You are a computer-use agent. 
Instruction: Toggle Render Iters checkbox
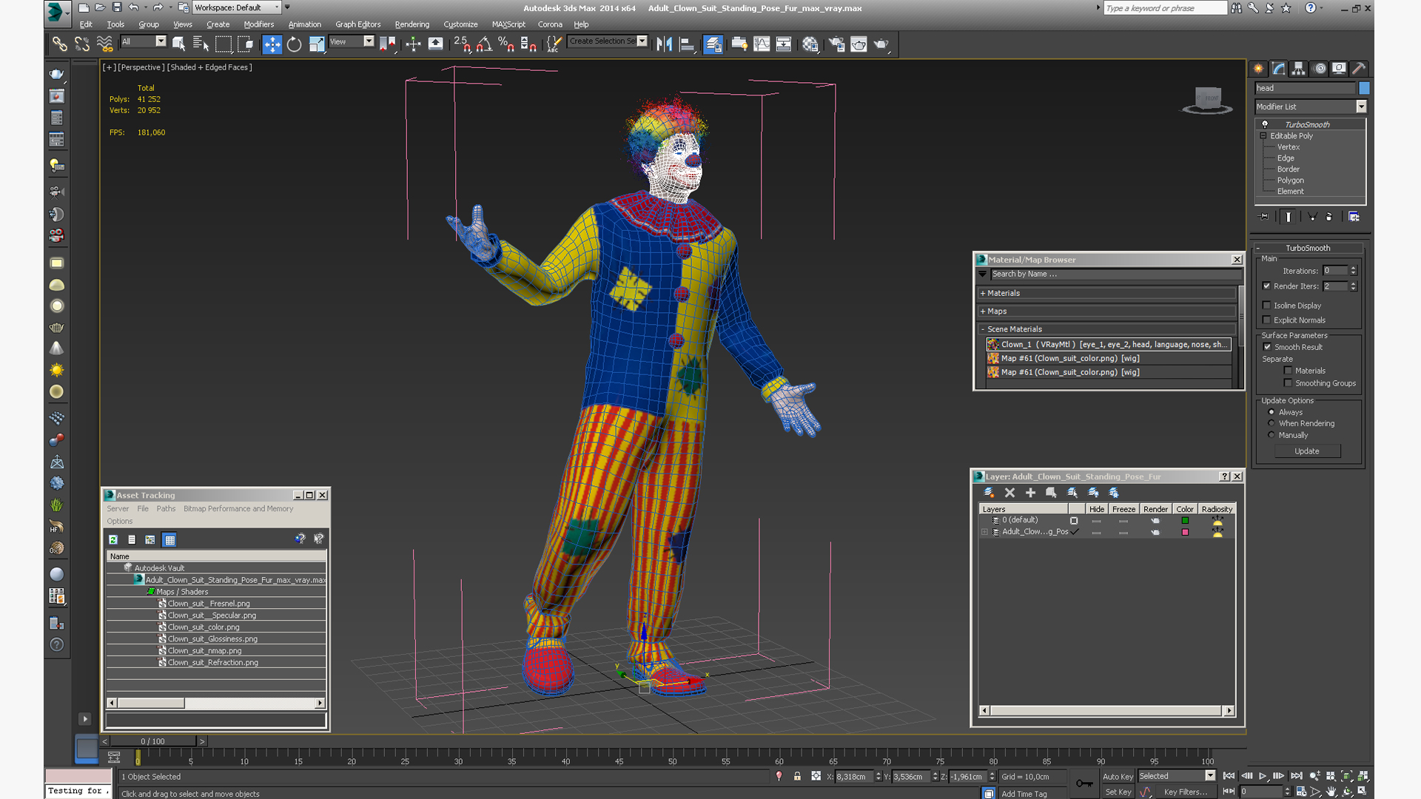[x=1266, y=286]
